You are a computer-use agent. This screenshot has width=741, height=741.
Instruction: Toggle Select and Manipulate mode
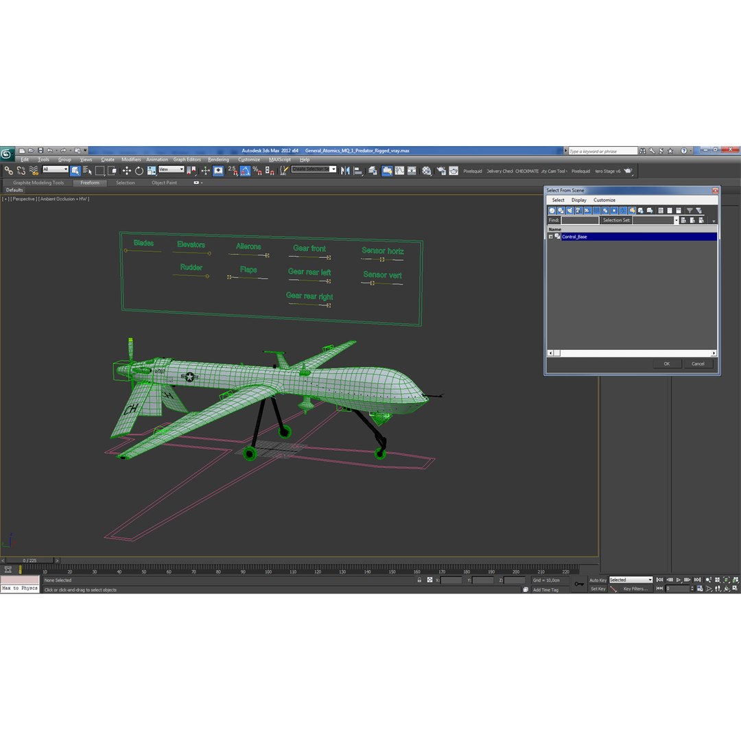tap(205, 171)
